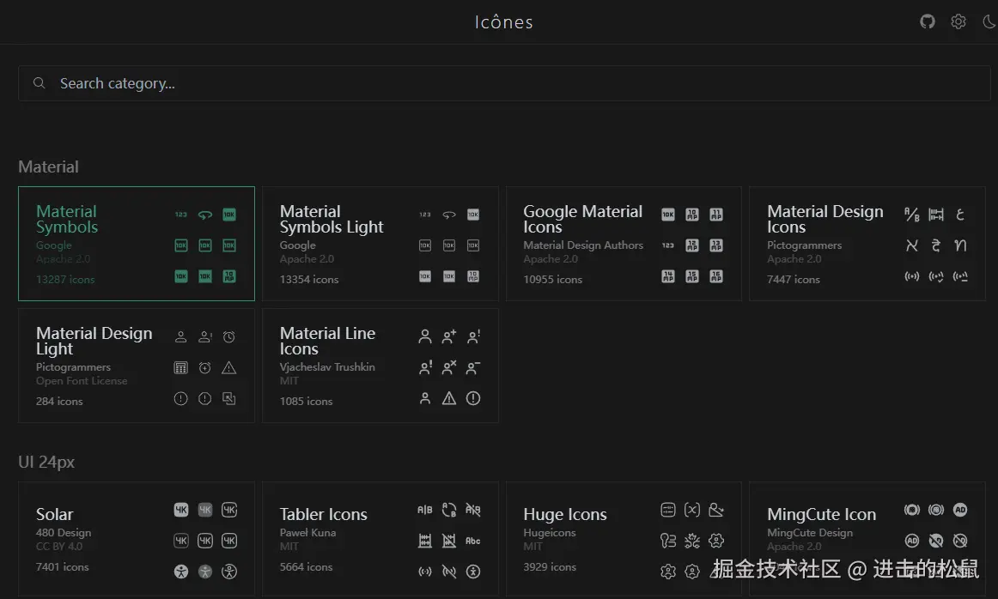Image resolution: width=998 pixels, height=599 pixels.
Task: Toggle dark mode with moon icon
Action: (x=989, y=21)
